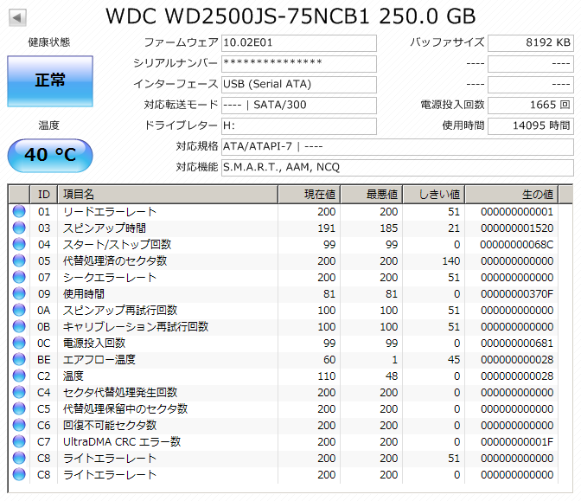
Task: Select the UltraDMA CRC エラー数 row name
Action: 122,441
